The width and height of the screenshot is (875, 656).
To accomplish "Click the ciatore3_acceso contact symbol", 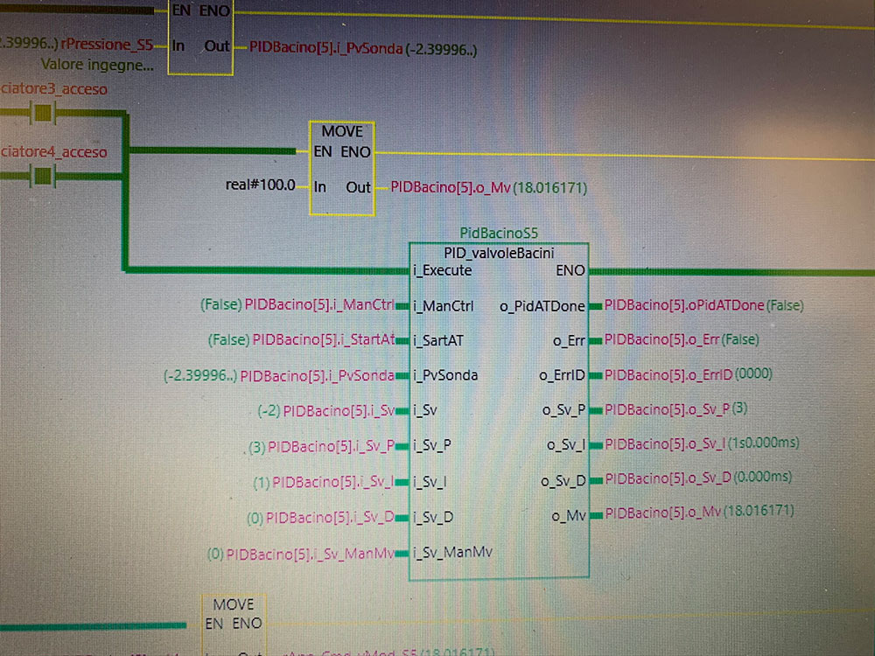I will click(x=43, y=112).
